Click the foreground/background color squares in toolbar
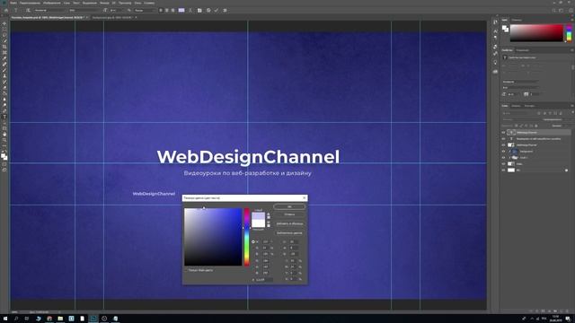The height and width of the screenshot is (323, 575). (x=4, y=156)
